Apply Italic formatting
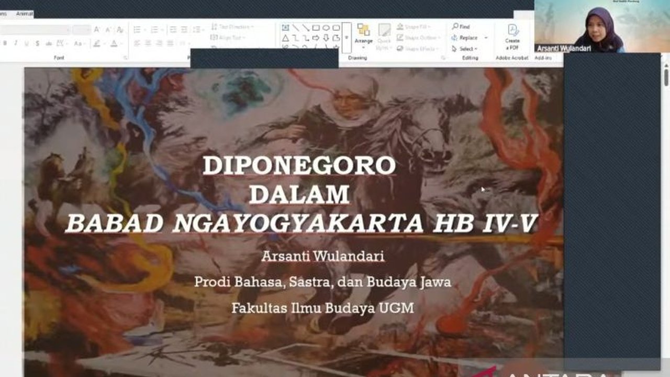This screenshot has width=670, height=377. (16, 43)
